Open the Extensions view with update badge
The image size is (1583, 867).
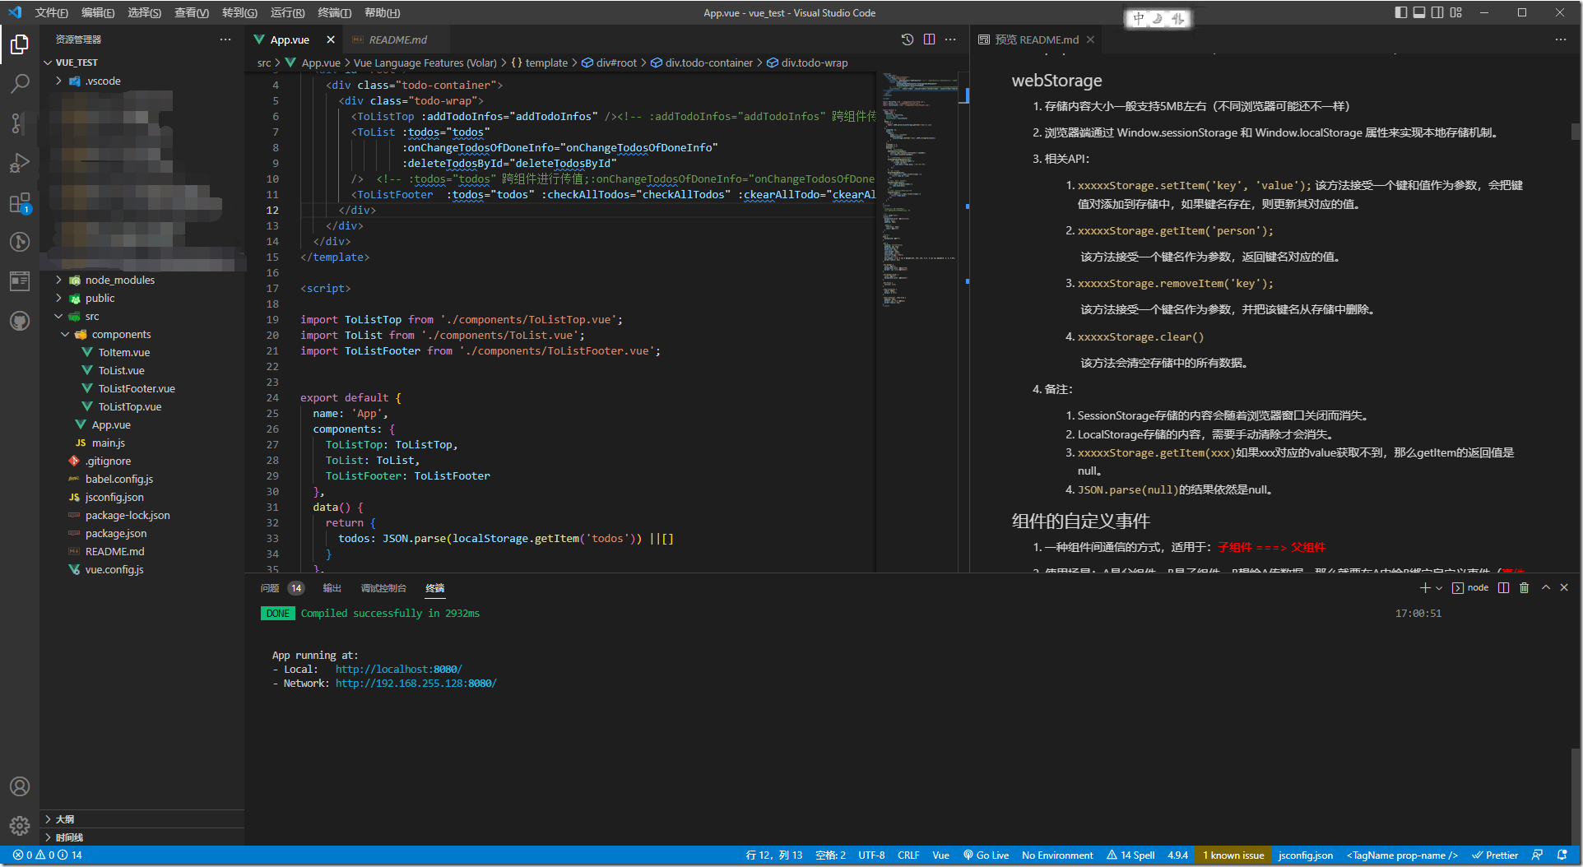pos(20,202)
